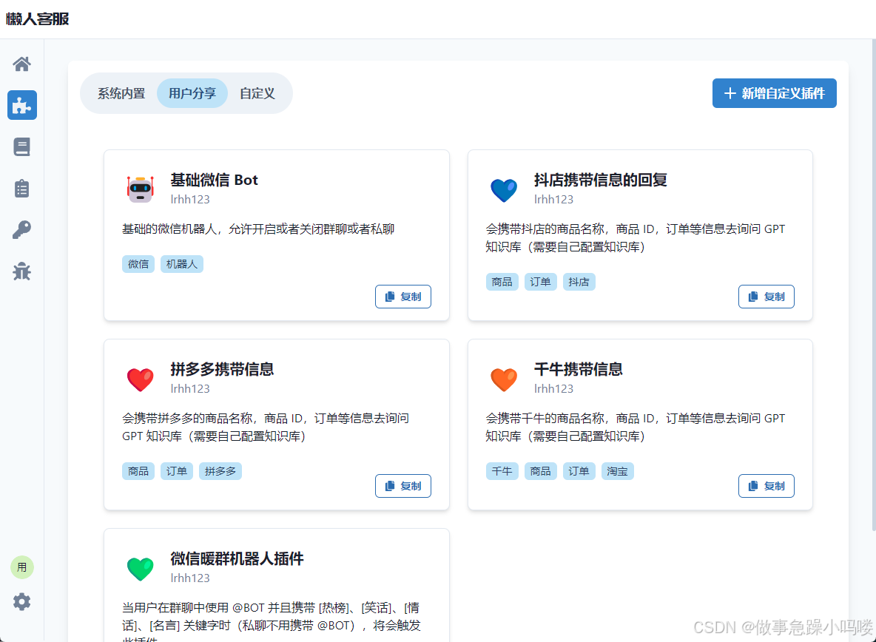Click the page vertical scrollbar
This screenshot has width=876, height=642.
pos(872,285)
